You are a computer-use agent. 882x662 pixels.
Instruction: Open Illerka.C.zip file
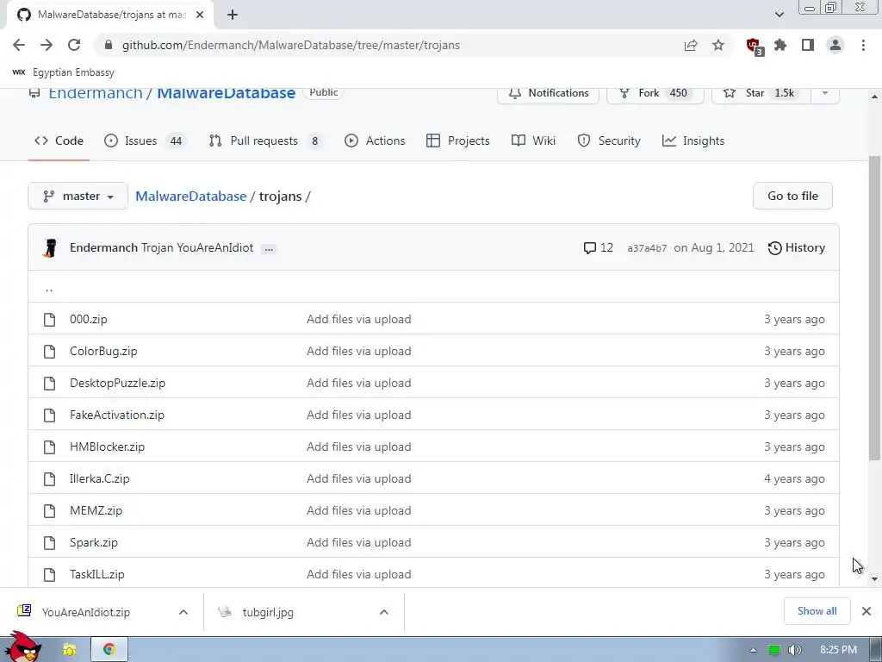(x=100, y=479)
